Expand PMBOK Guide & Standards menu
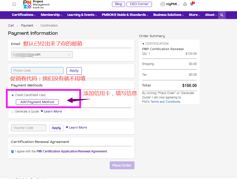 [x=125, y=15]
